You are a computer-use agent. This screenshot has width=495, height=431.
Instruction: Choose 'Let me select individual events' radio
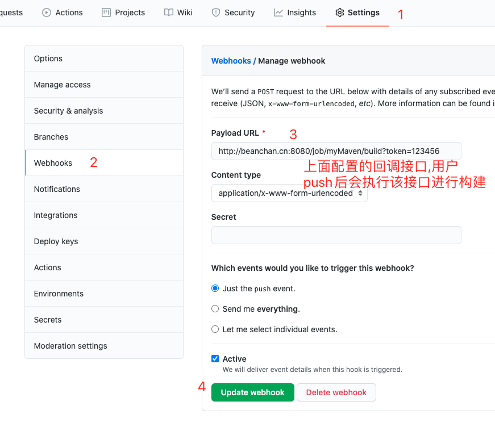(215, 329)
